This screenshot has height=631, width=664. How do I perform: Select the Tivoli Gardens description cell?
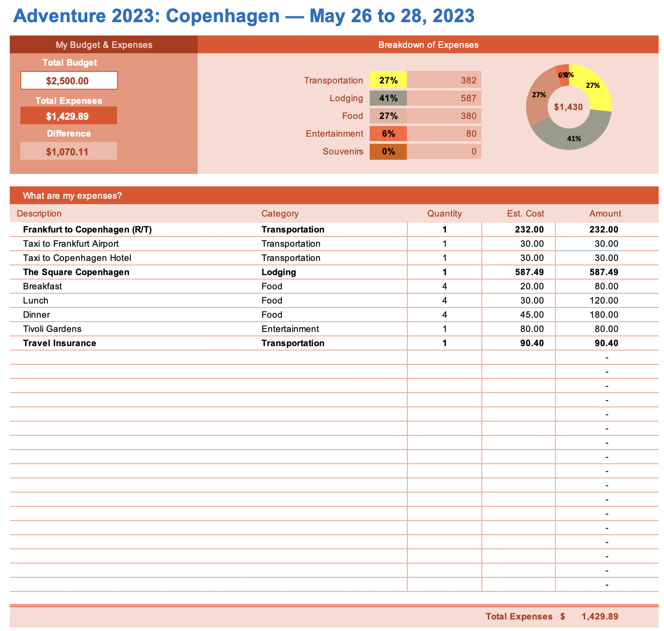[52, 329]
